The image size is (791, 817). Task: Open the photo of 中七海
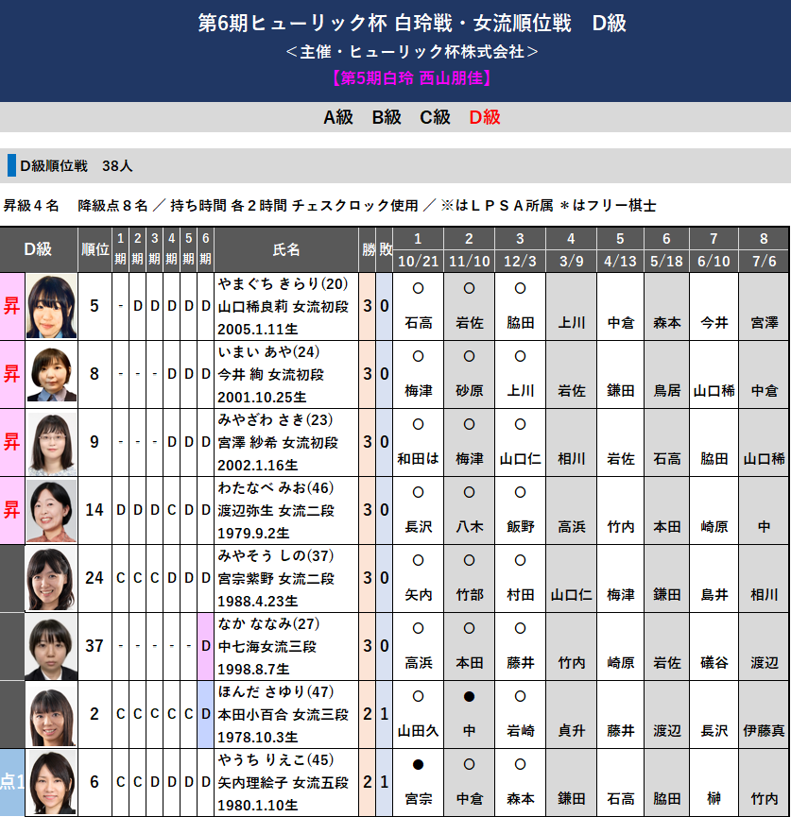pos(51,646)
